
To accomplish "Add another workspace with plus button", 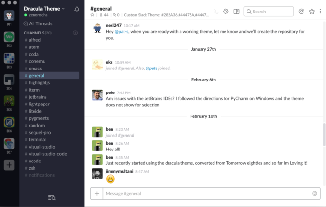I will point(9,165).
